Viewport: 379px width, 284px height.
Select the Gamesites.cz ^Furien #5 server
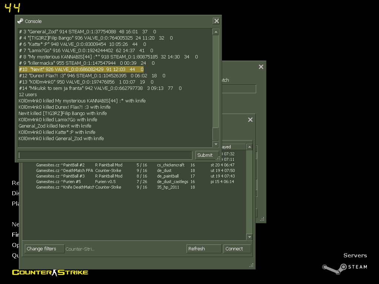point(58,182)
